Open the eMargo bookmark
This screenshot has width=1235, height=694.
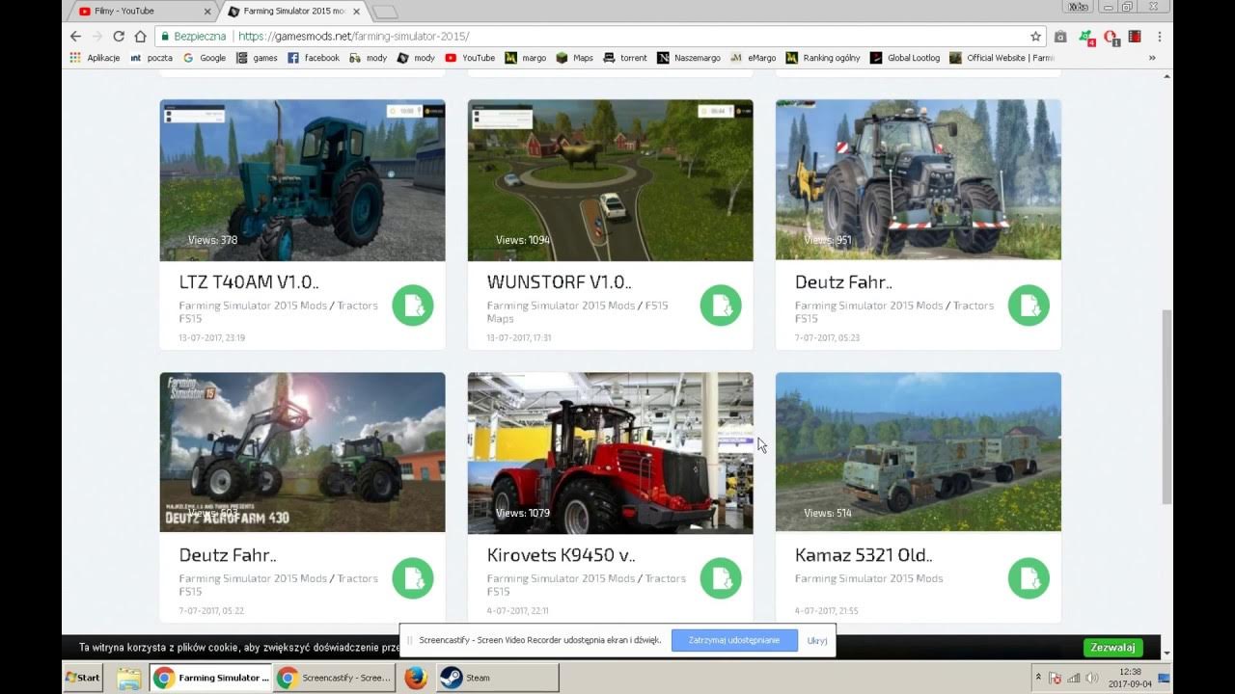pyautogui.click(x=754, y=58)
